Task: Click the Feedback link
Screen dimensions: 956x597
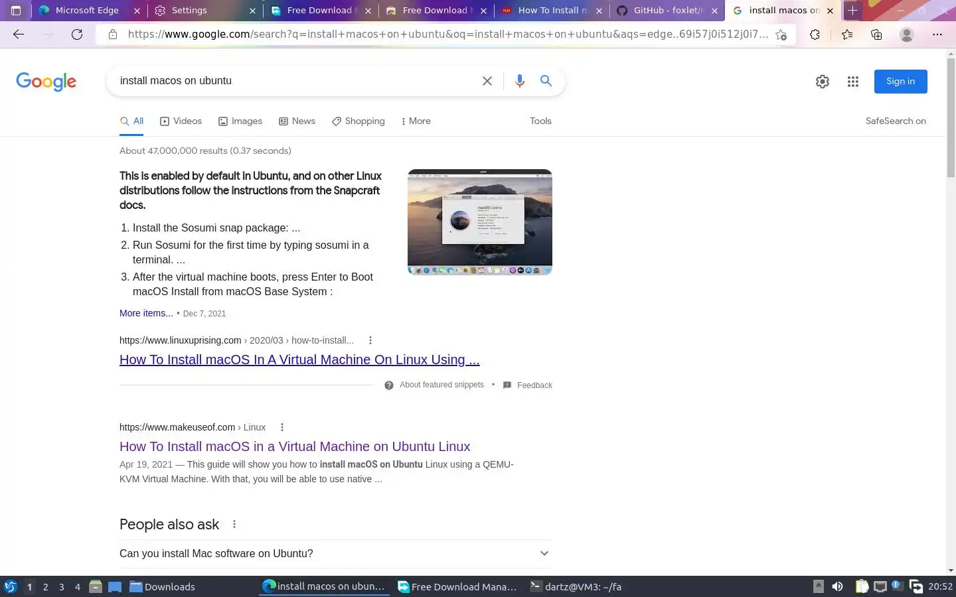Action: [534, 385]
